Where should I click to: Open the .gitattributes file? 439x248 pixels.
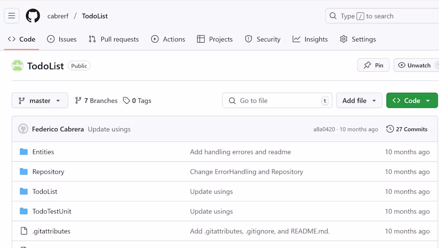coord(51,231)
